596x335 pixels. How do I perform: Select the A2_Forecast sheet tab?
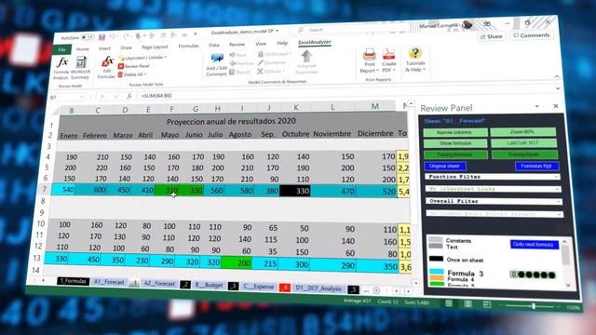pyautogui.click(x=159, y=283)
